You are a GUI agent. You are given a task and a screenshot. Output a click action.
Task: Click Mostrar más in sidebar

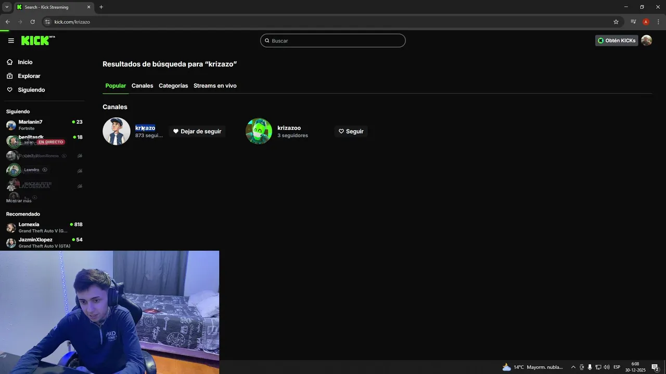click(x=19, y=201)
